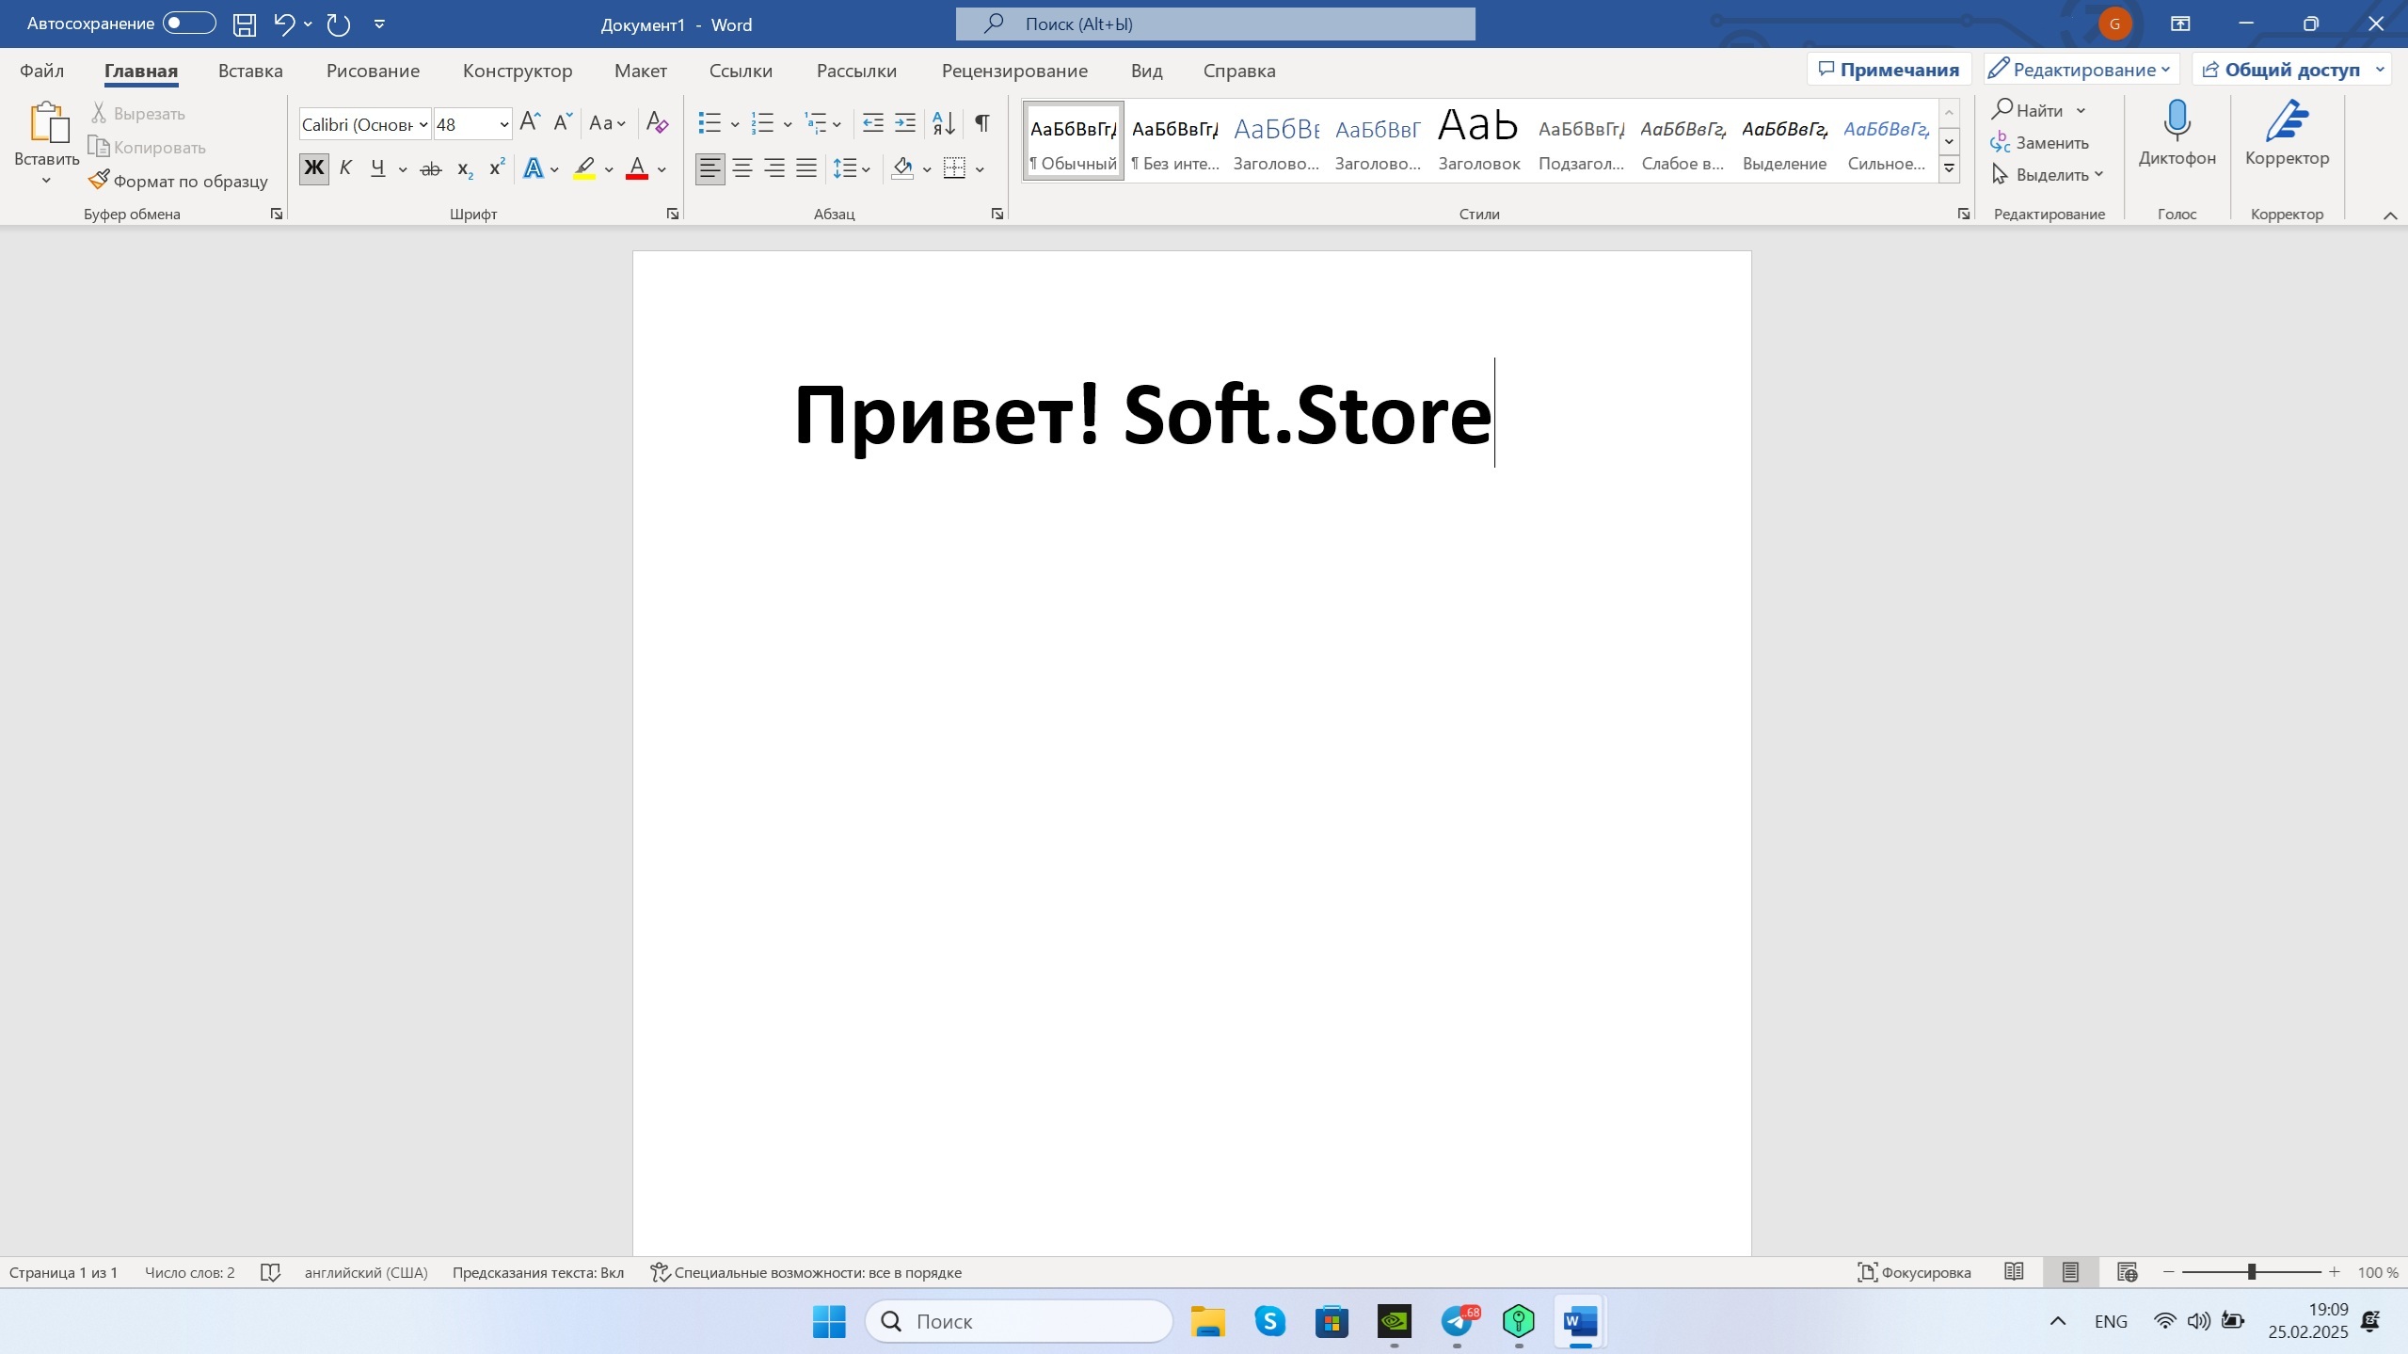Decrease font size with the shrink icon
This screenshot has width=2408, height=1354.
tap(563, 122)
